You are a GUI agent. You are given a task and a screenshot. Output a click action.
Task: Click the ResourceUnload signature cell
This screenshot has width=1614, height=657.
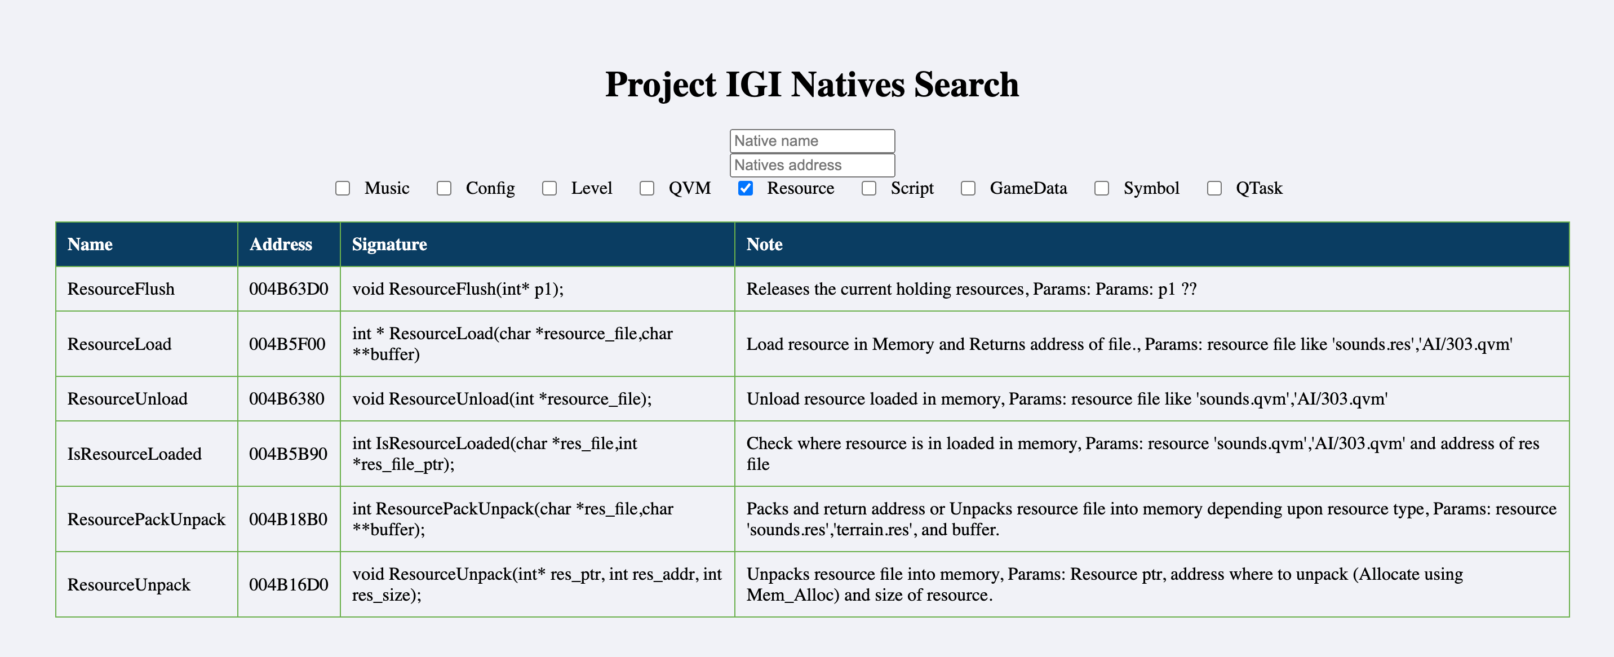click(x=501, y=399)
